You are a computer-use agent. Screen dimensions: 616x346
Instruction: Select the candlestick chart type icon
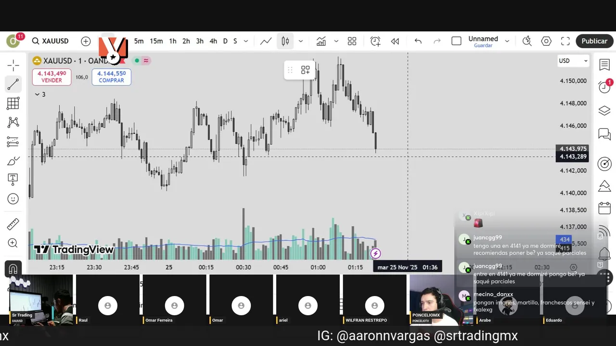[285, 41]
